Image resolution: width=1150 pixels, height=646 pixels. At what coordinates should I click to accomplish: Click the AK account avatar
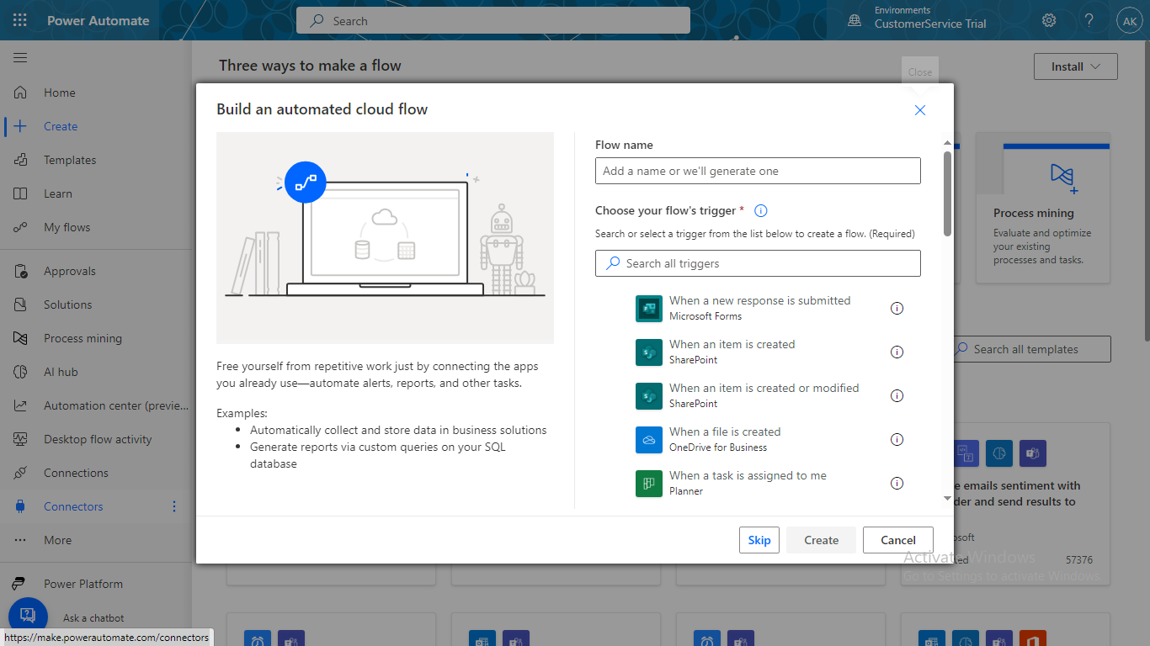click(x=1129, y=20)
